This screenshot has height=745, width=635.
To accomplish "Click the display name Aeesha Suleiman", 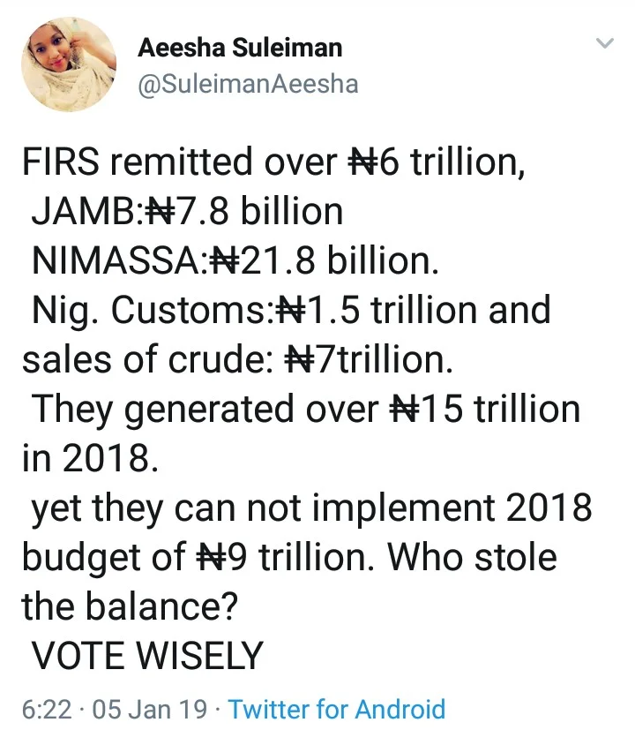I will [240, 48].
